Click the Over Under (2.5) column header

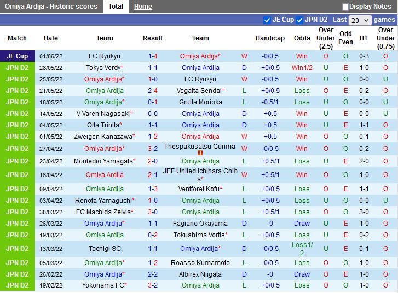(326, 38)
